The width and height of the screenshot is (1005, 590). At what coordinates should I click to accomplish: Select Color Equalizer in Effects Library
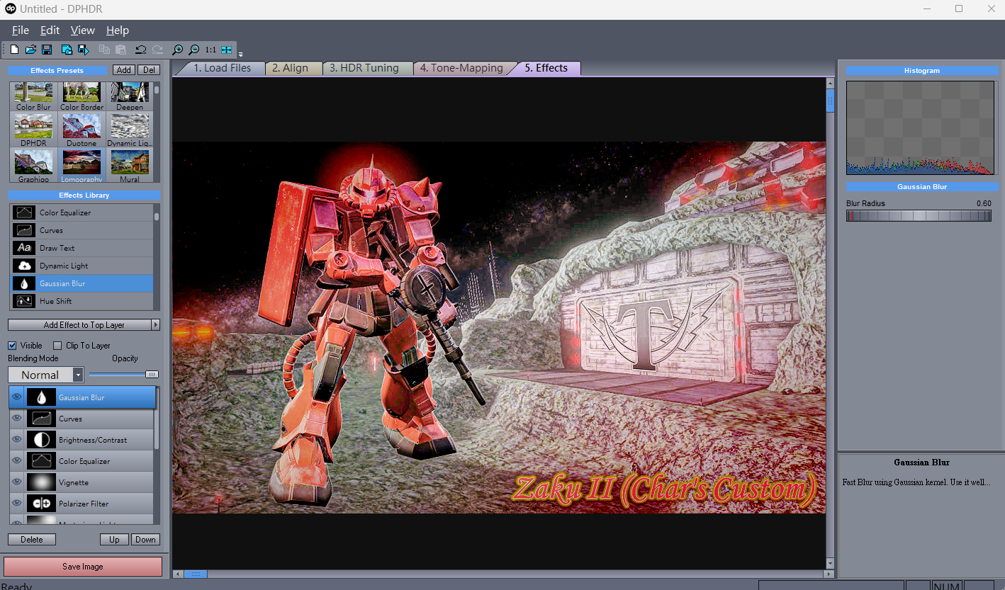[x=82, y=212]
